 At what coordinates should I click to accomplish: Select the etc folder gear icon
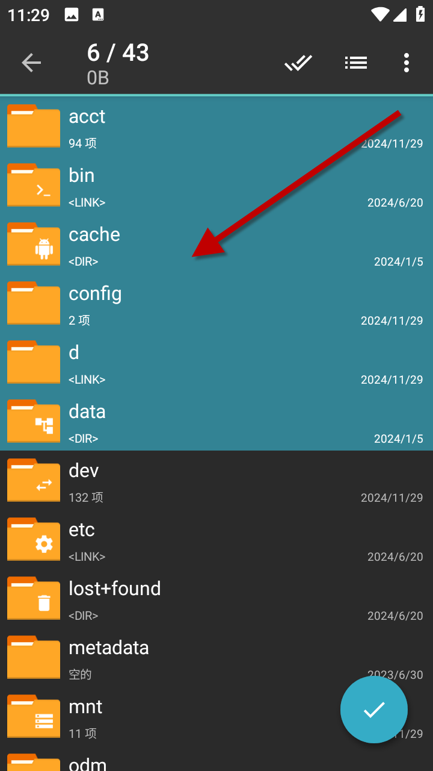(34, 539)
